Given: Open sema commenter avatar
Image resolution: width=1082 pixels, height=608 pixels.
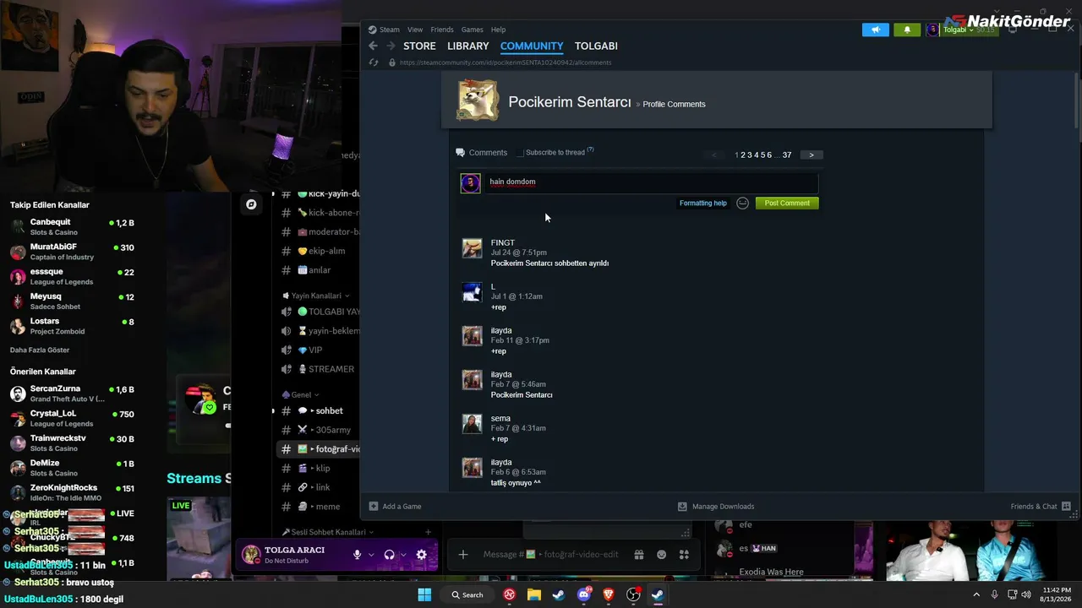Looking at the screenshot, I should click(x=472, y=423).
